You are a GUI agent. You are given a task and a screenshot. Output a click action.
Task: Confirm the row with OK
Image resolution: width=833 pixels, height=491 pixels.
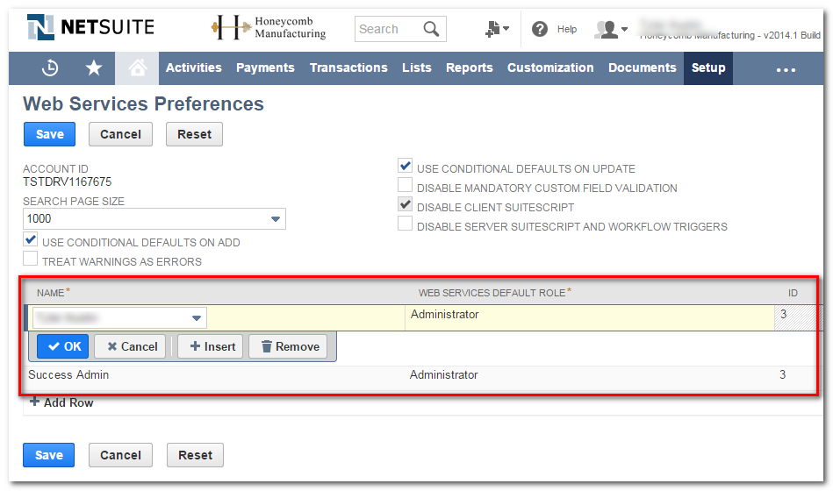click(62, 346)
